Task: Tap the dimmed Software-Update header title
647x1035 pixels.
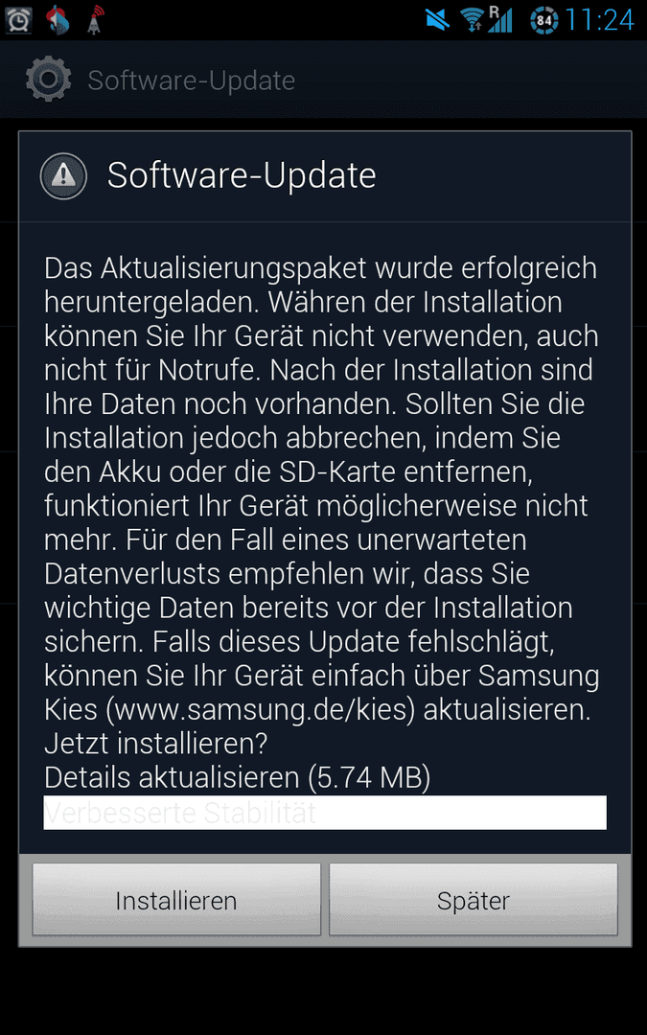Action: pos(192,80)
